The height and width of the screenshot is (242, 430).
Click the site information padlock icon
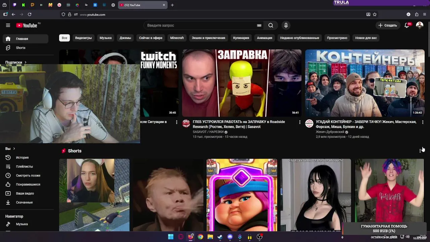(x=70, y=14)
